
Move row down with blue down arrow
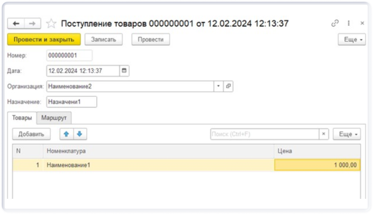click(80, 134)
